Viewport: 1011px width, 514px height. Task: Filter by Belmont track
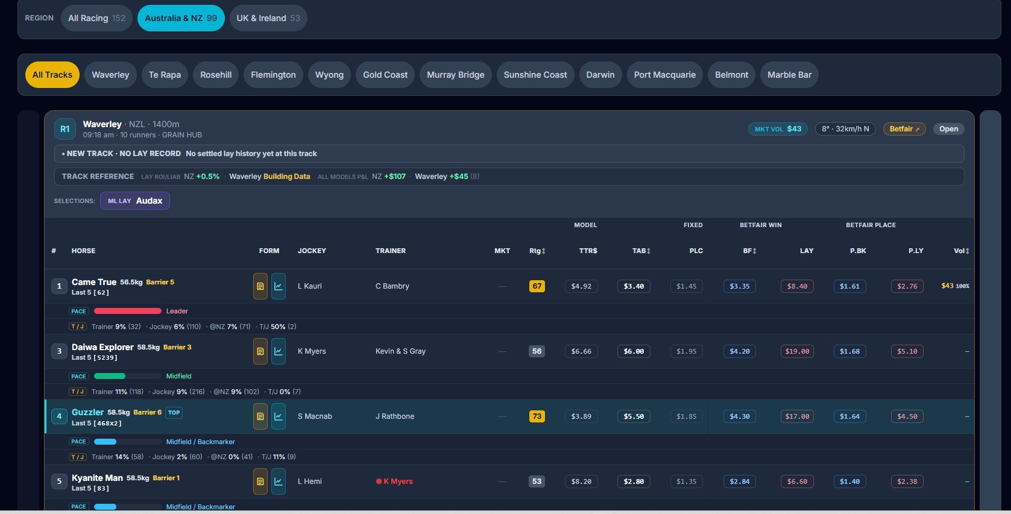pos(731,75)
